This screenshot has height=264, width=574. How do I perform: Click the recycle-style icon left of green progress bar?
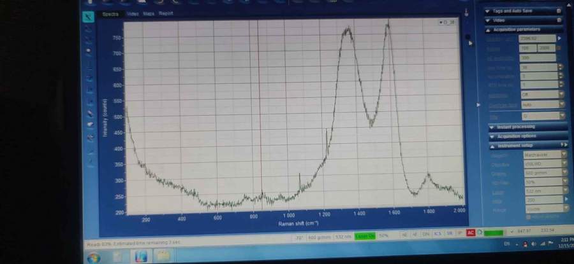pyautogui.click(x=479, y=232)
